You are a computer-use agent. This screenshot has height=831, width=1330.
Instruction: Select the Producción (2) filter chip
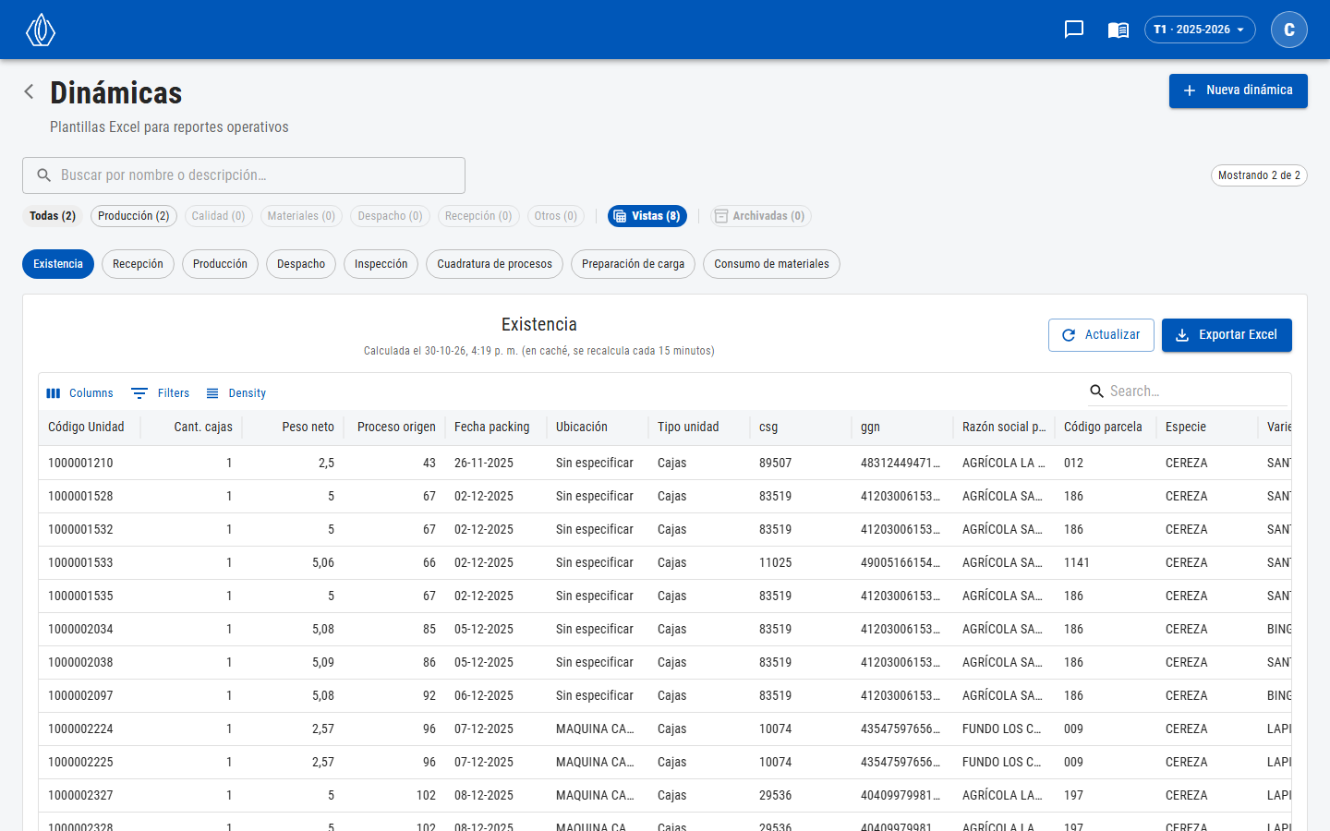click(134, 216)
